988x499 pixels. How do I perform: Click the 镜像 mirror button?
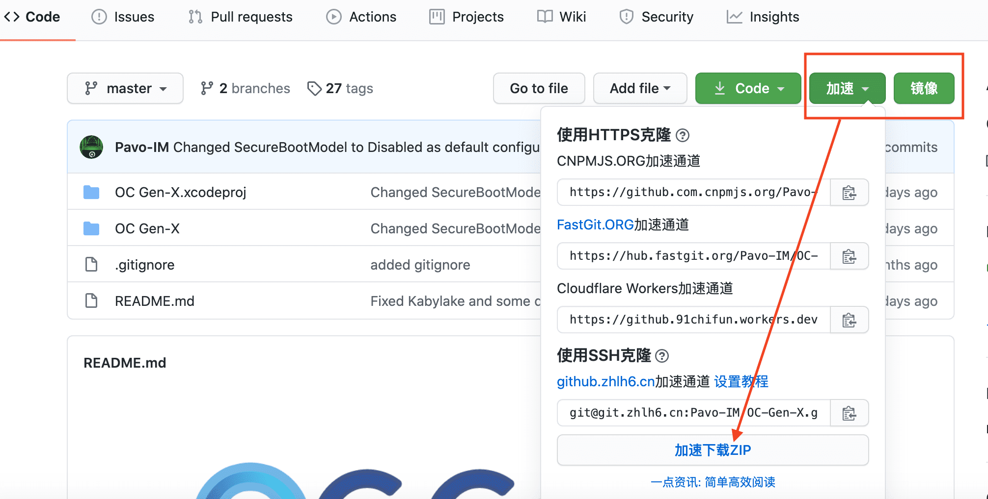click(x=924, y=88)
